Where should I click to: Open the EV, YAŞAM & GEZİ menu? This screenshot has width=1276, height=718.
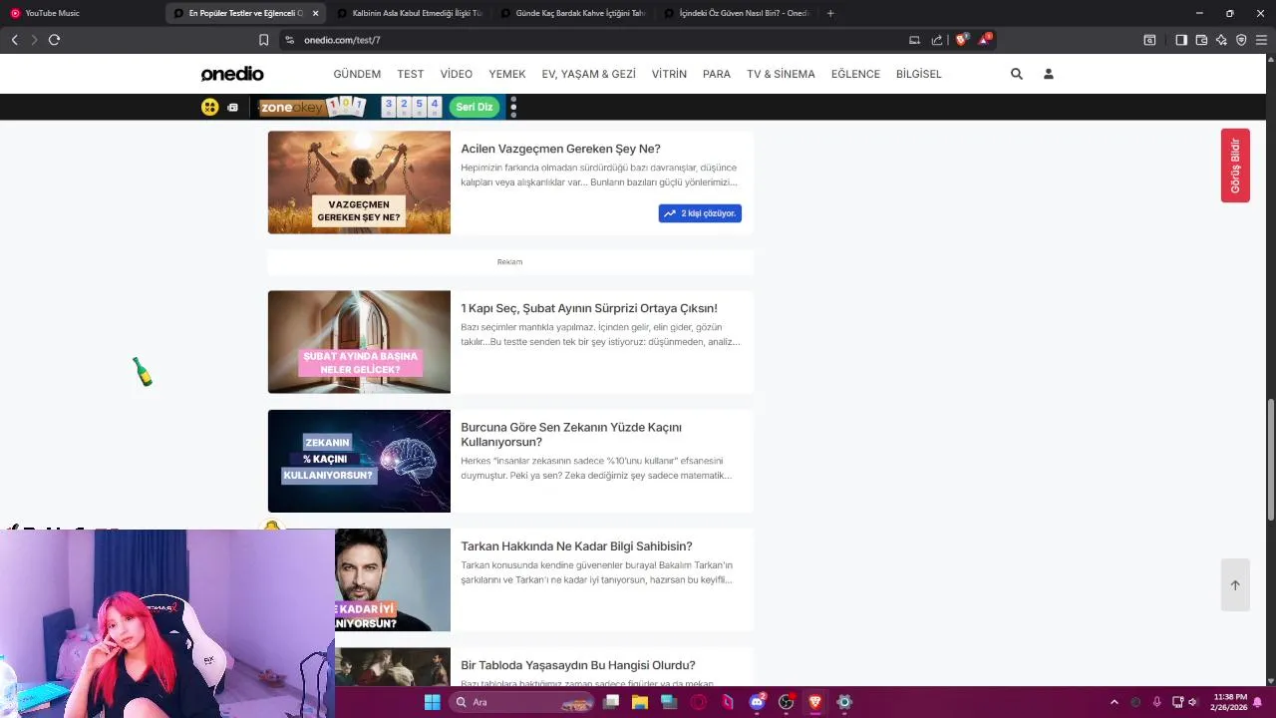coord(588,74)
